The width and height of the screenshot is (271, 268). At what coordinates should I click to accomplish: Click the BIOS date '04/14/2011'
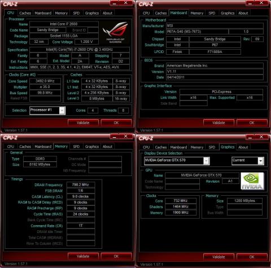215,77
